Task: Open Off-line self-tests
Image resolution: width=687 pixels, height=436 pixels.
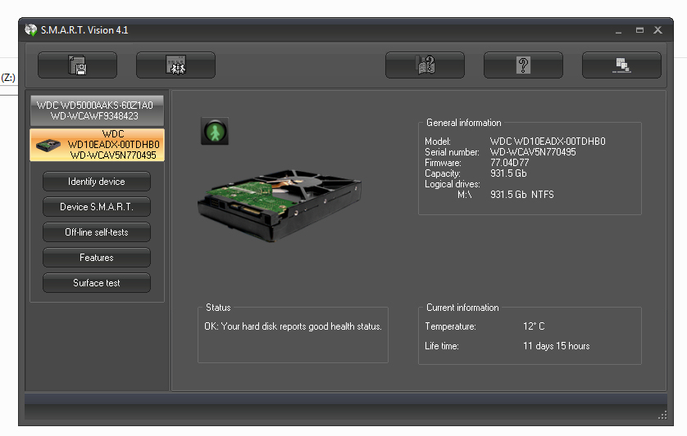Action: pyautogui.click(x=97, y=232)
